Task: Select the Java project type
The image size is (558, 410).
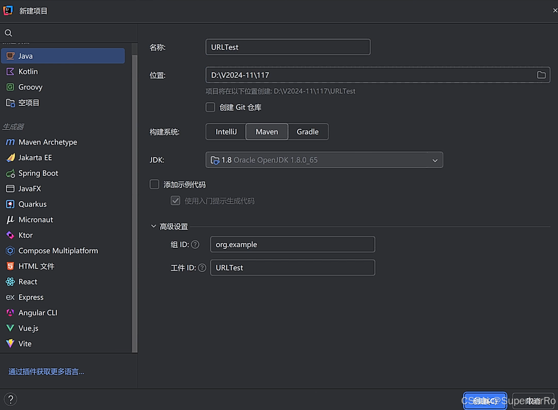Action: (x=63, y=56)
